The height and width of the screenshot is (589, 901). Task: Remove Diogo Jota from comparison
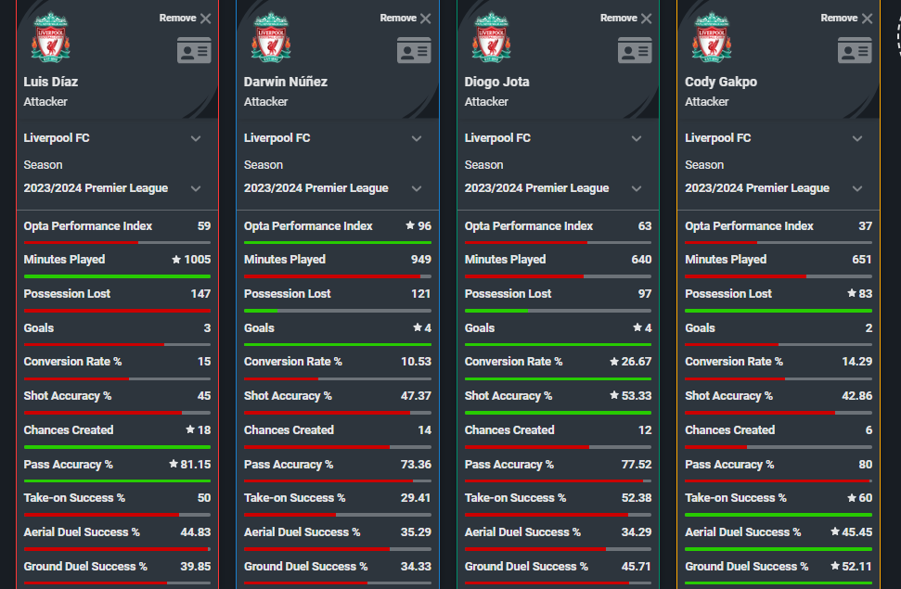626,19
